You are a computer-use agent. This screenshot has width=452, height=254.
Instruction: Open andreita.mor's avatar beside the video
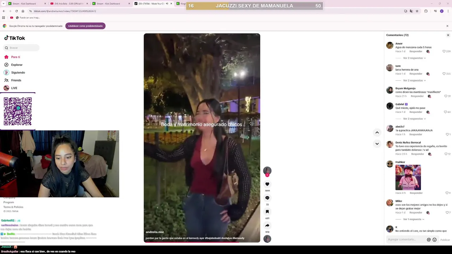[267, 171]
